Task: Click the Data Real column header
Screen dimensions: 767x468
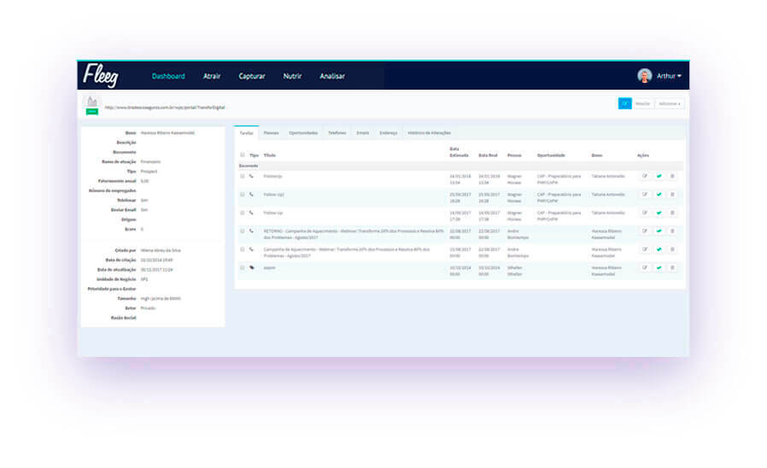Action: point(488,155)
